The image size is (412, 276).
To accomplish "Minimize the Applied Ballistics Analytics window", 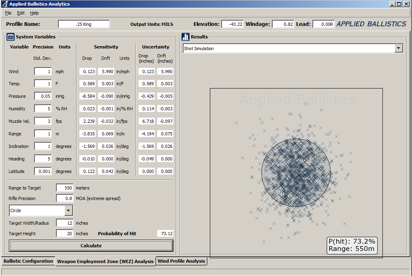I will click(x=393, y=4).
